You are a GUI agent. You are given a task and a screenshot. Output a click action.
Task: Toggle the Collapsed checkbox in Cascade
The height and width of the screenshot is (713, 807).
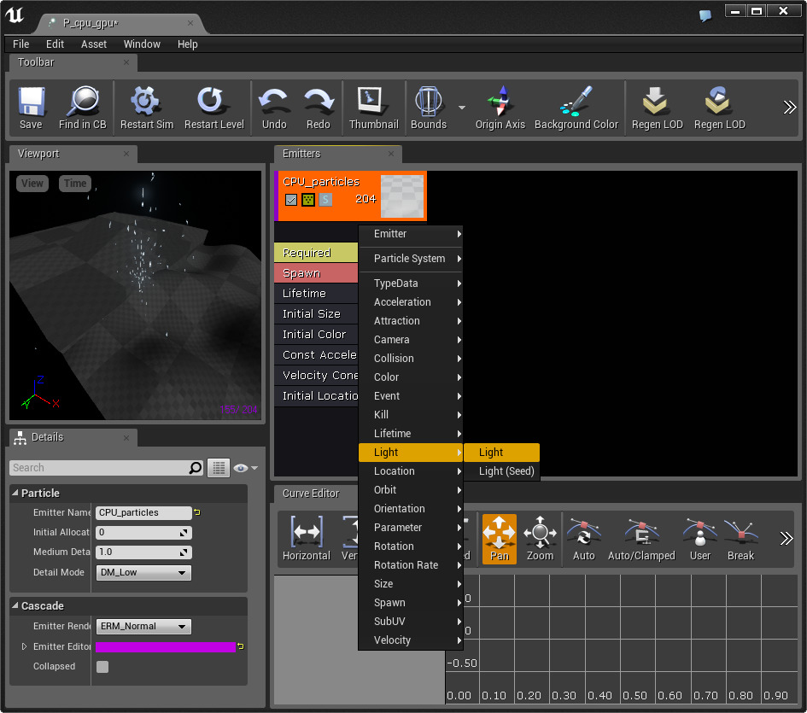102,667
